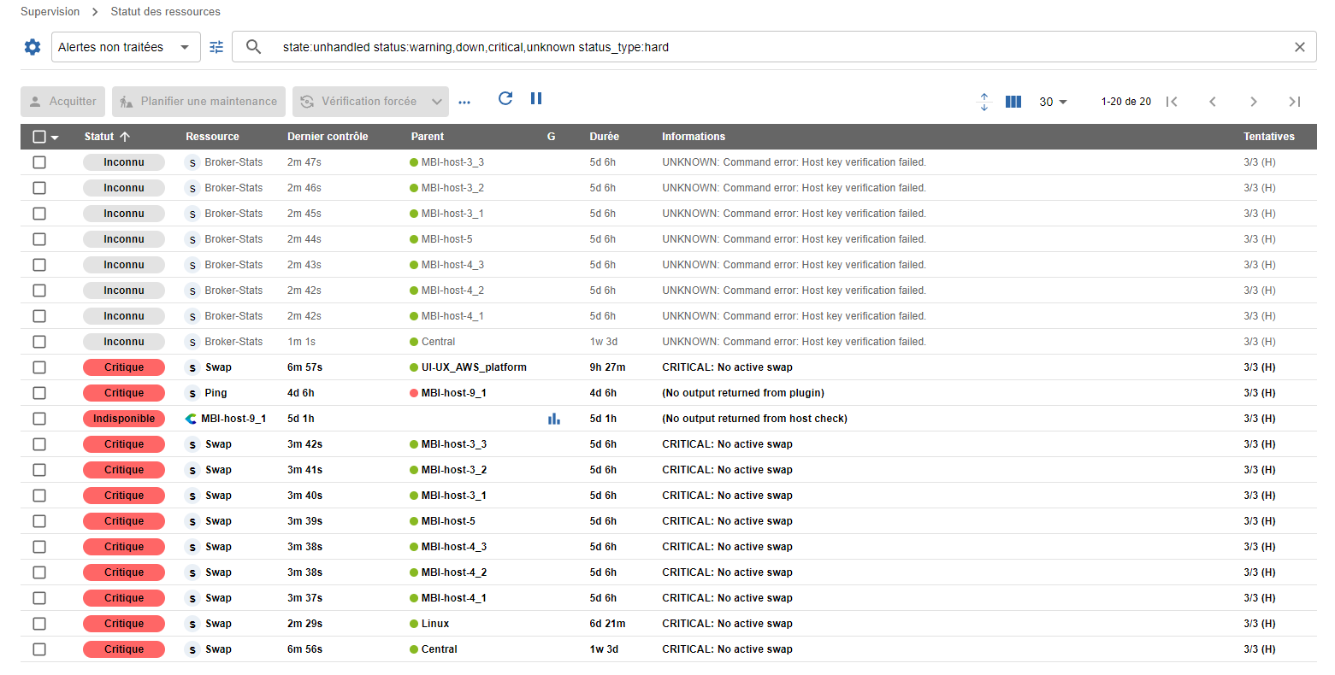The width and height of the screenshot is (1335, 675).
Task: Open the MBI-host-9_1 host resource name
Action: pyautogui.click(x=233, y=419)
